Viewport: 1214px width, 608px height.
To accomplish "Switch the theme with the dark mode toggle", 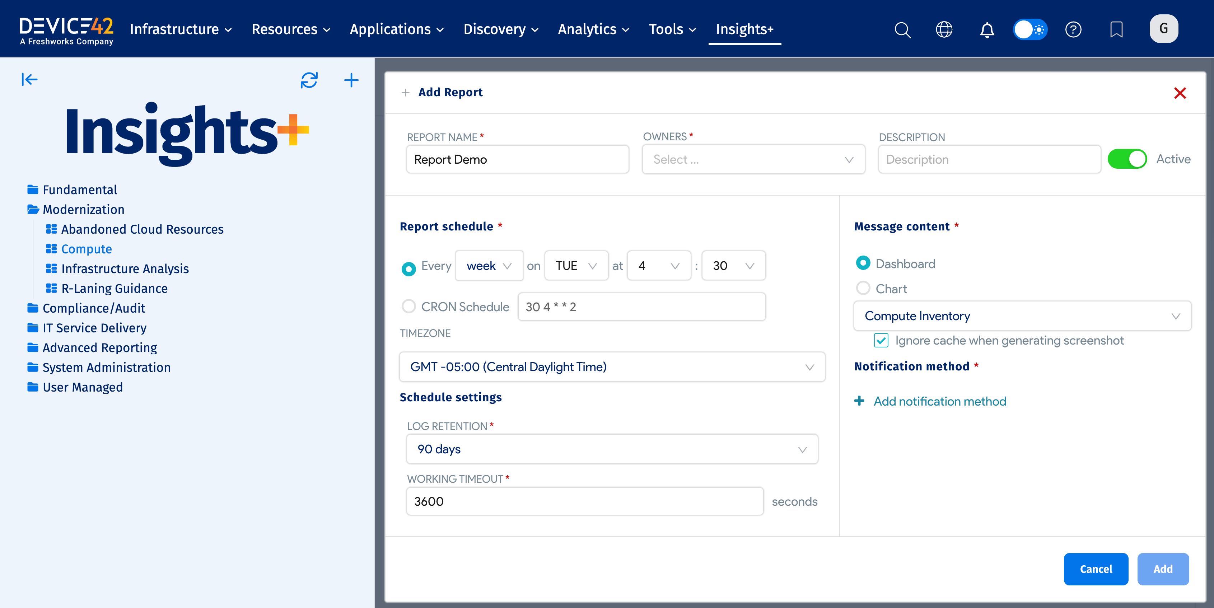I will [x=1030, y=29].
